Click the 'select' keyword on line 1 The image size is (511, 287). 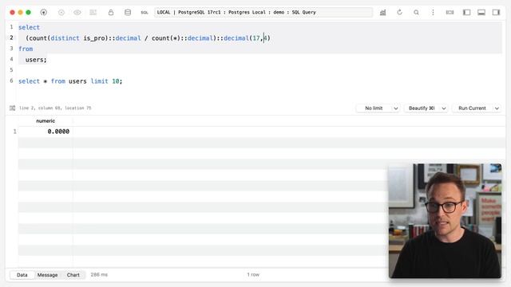pos(29,27)
